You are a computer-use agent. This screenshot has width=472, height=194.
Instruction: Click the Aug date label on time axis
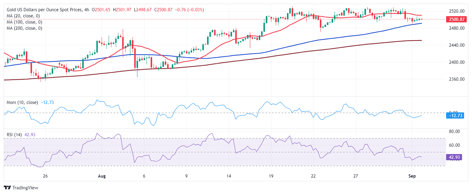point(101,177)
